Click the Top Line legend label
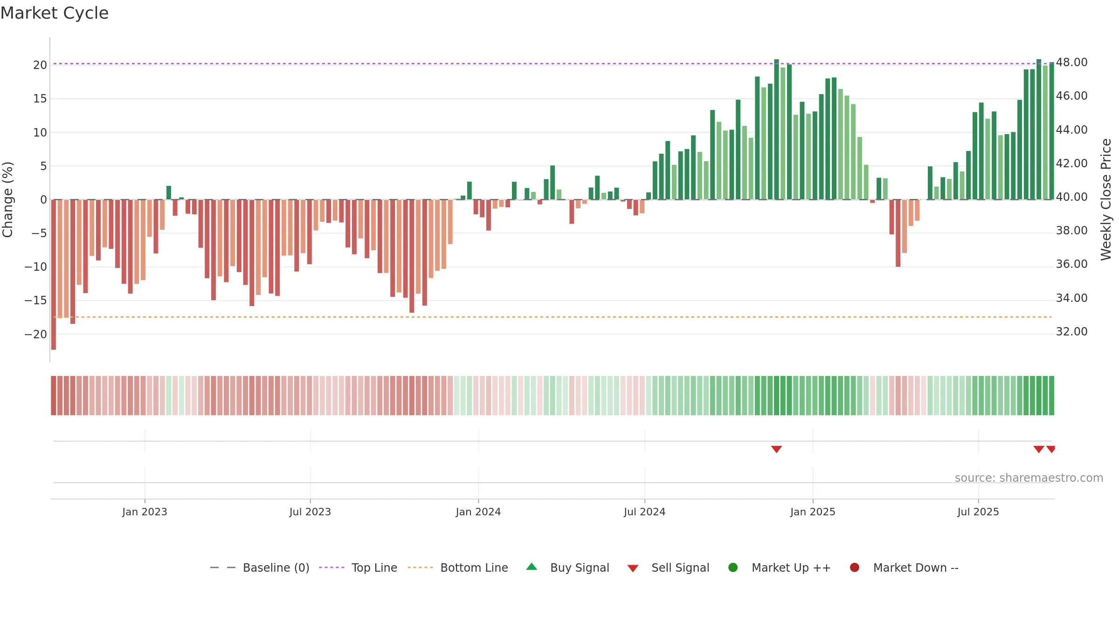Image resolution: width=1119 pixels, height=629 pixels. (374, 567)
